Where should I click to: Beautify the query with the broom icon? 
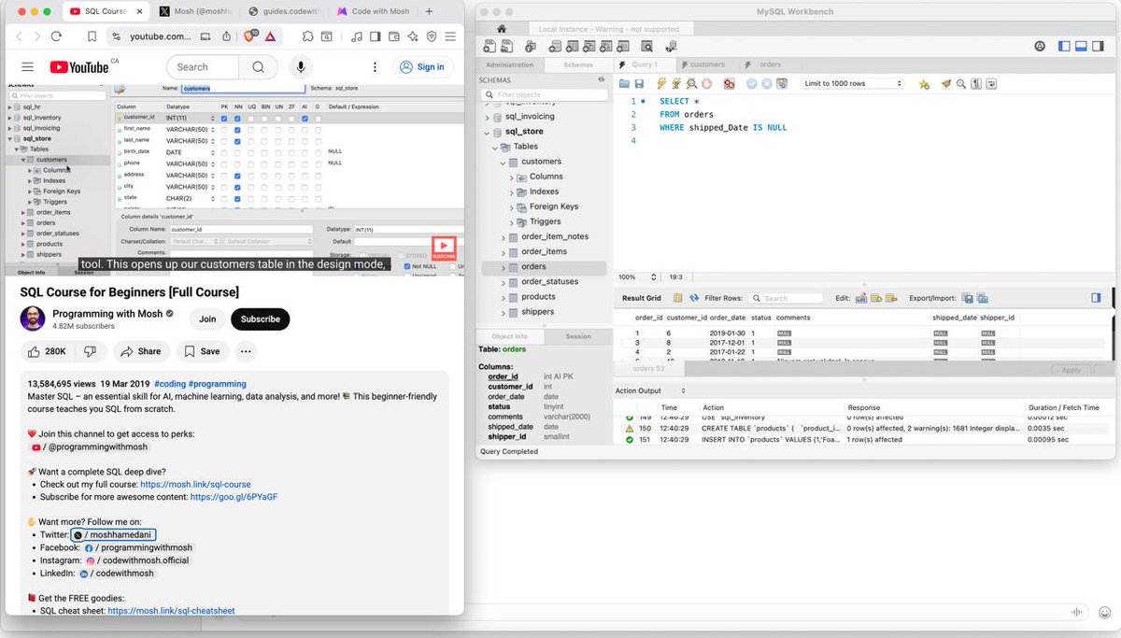[x=946, y=84]
